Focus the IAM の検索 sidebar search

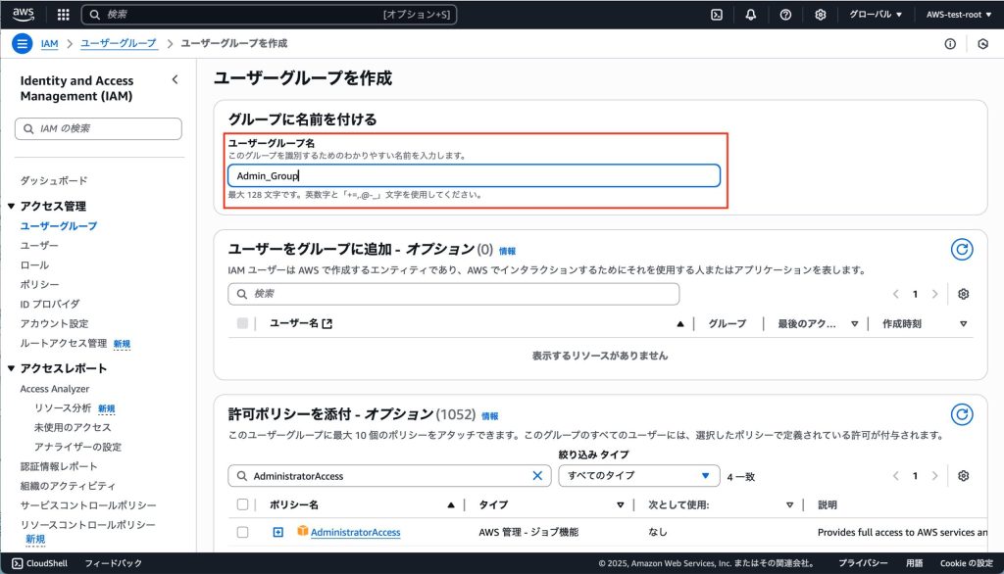point(98,128)
